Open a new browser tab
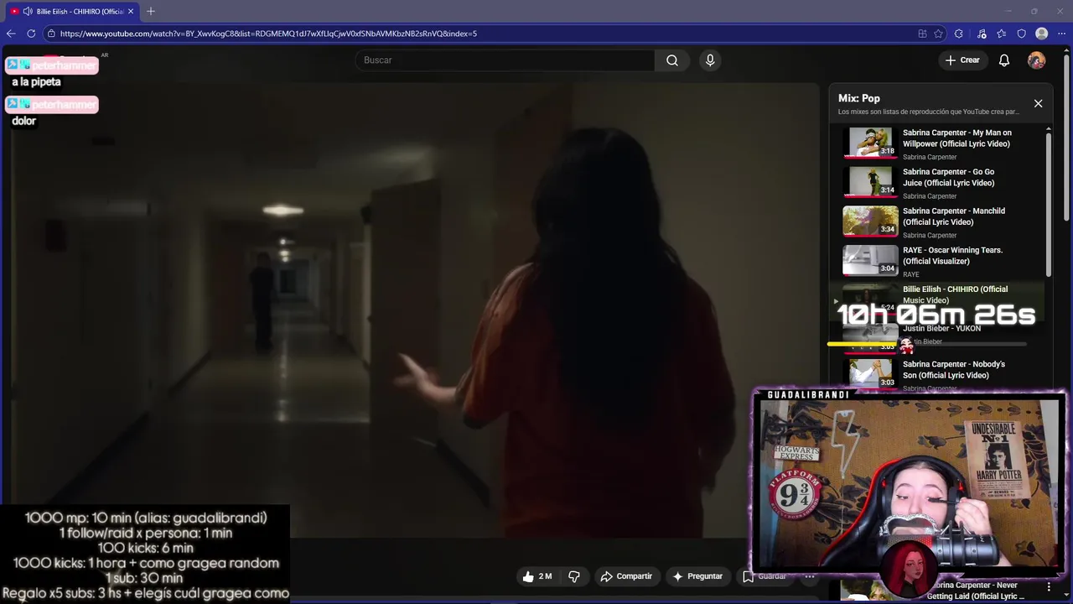Image resolution: width=1073 pixels, height=604 pixels. [x=151, y=11]
